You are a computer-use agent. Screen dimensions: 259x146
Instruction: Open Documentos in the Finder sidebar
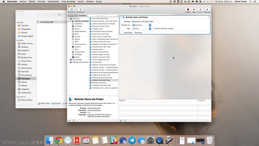[26, 75]
